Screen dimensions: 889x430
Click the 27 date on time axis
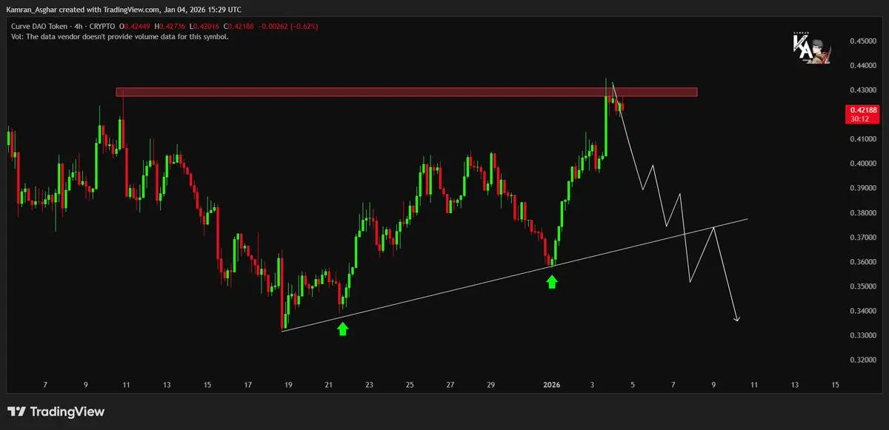click(x=450, y=385)
